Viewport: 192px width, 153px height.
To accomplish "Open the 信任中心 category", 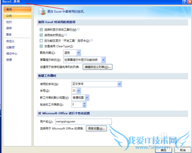I will click(12, 53).
